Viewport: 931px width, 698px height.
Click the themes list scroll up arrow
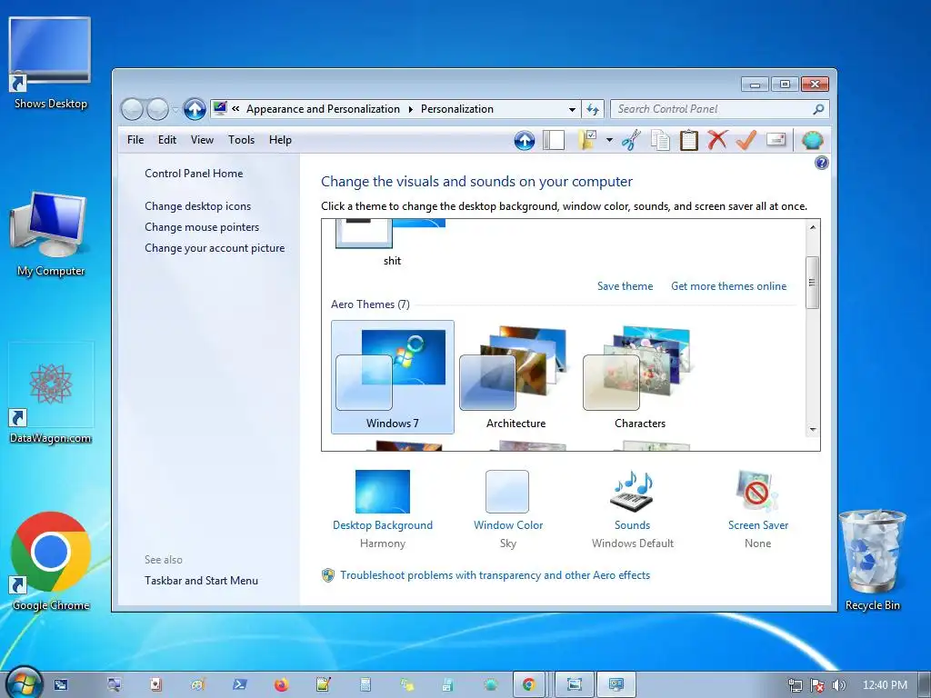[812, 227]
